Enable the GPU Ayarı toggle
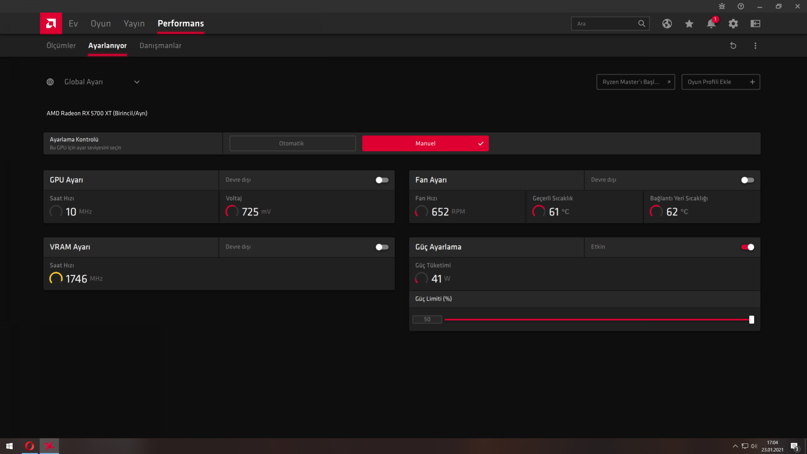 click(x=382, y=180)
